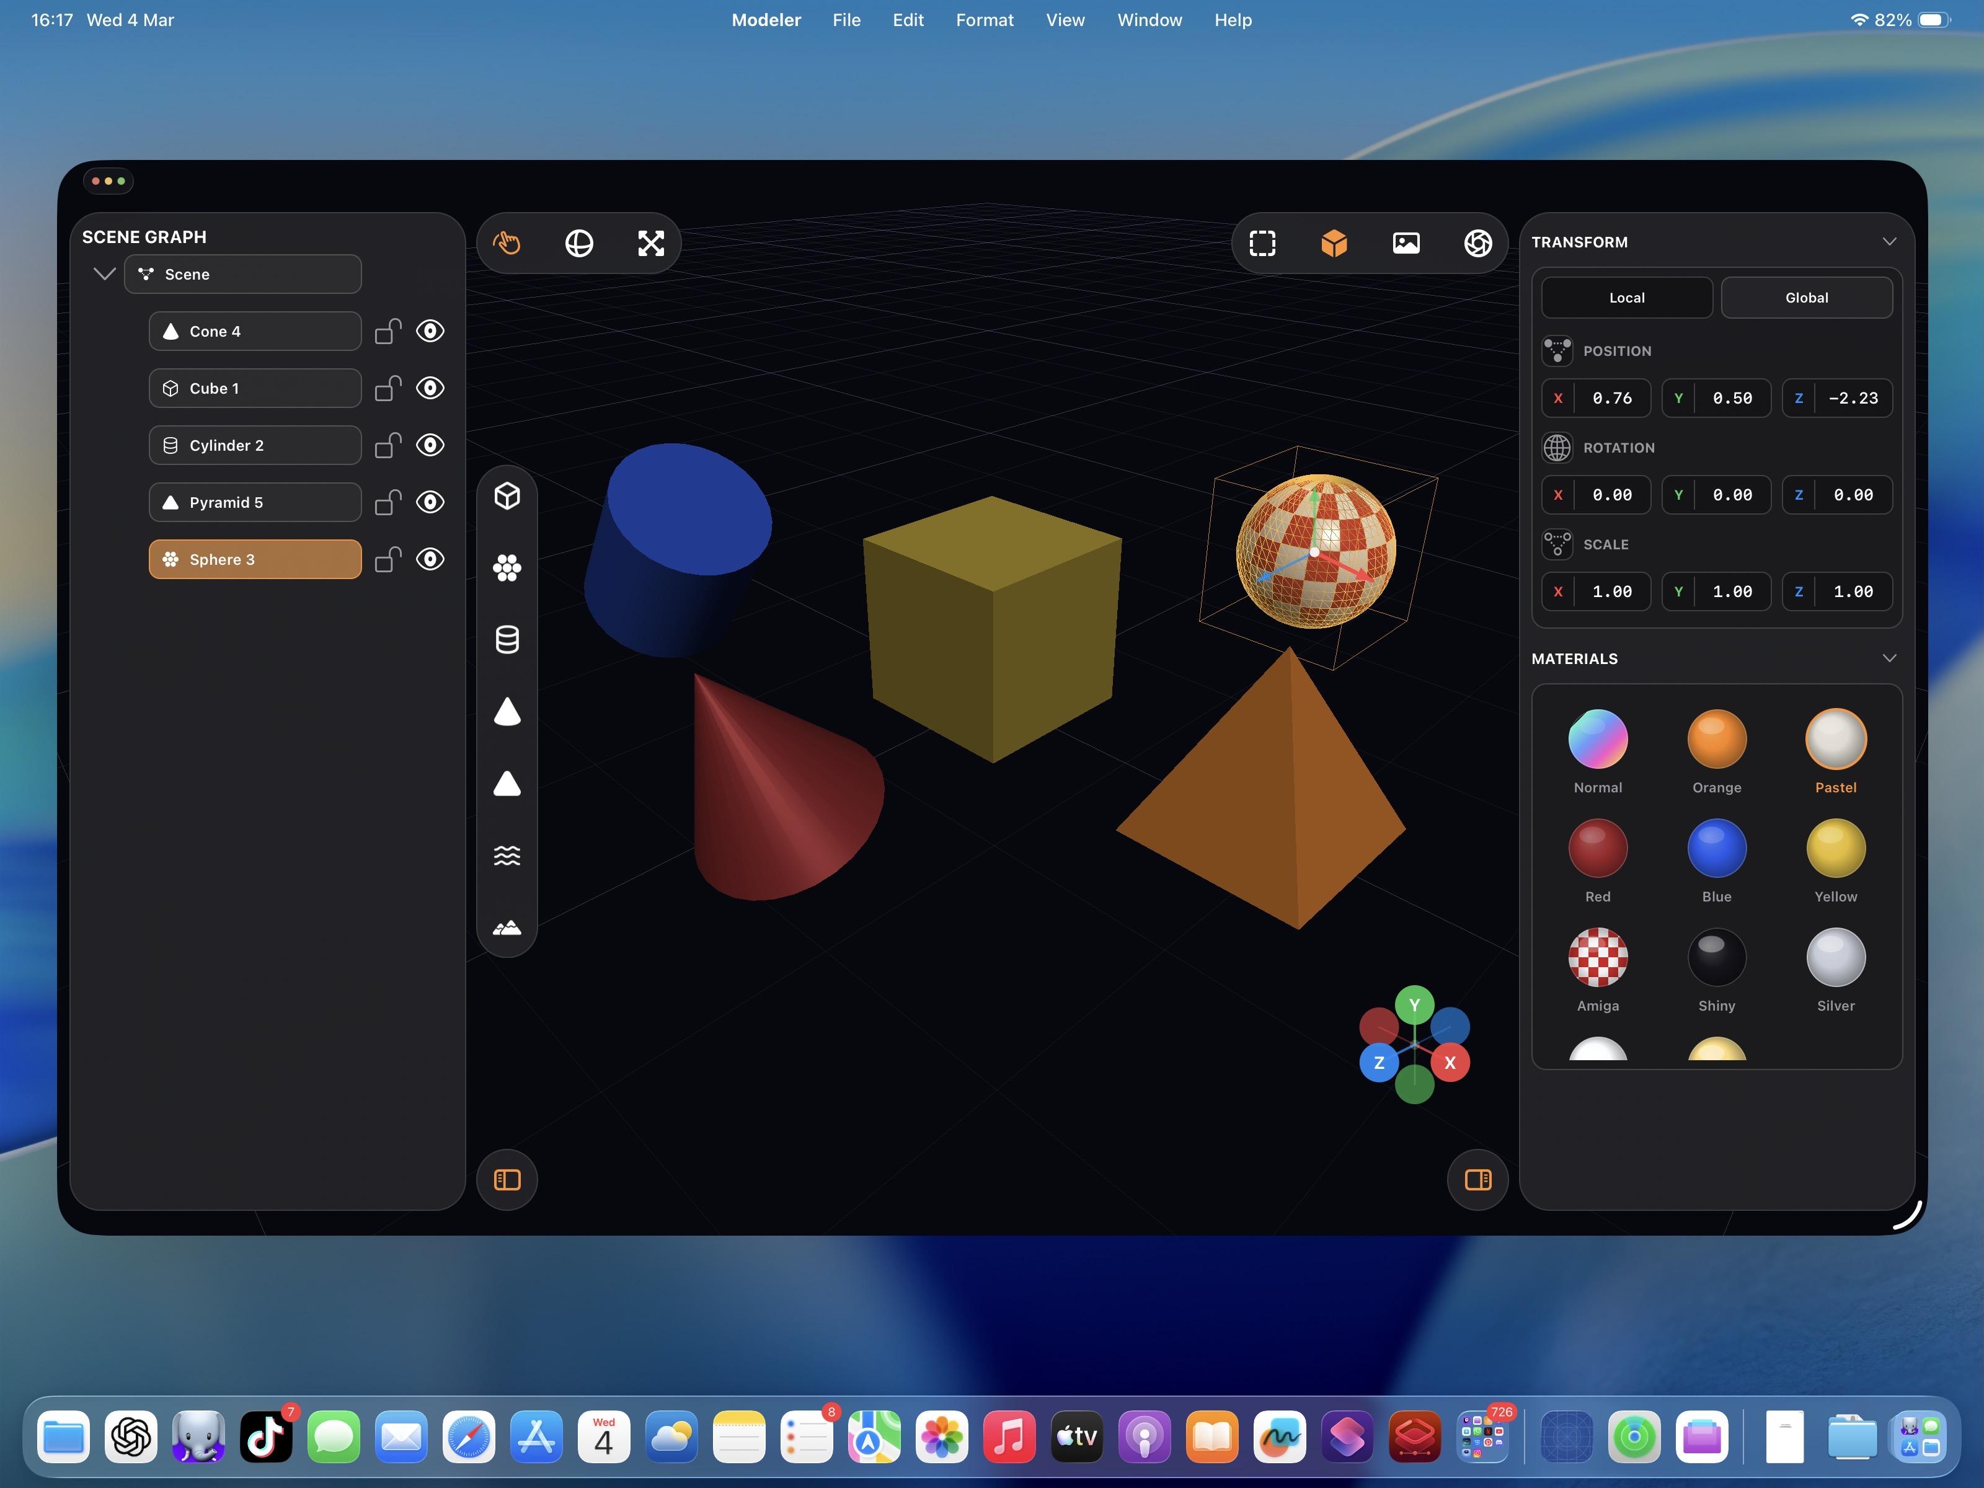
Task: Add a cylinder primitive from toolbar
Action: point(507,639)
